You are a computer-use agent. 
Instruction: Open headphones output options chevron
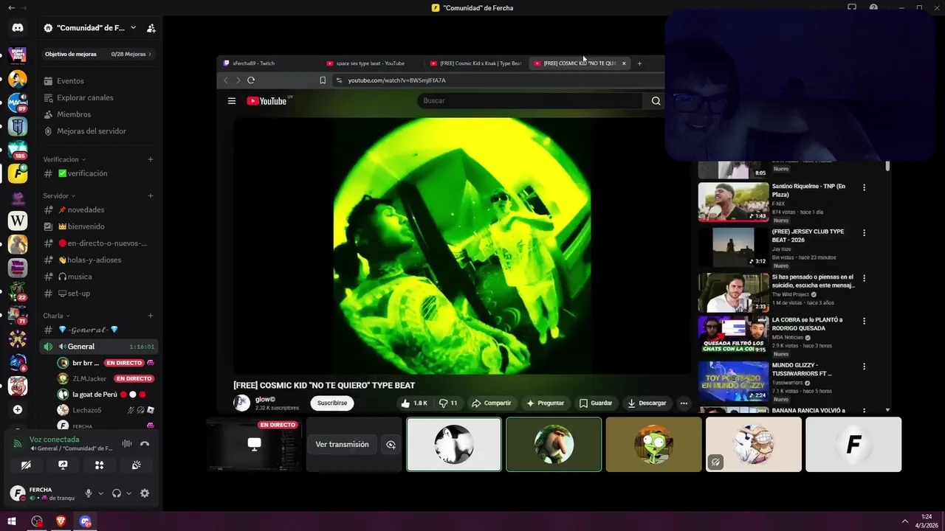coord(128,493)
